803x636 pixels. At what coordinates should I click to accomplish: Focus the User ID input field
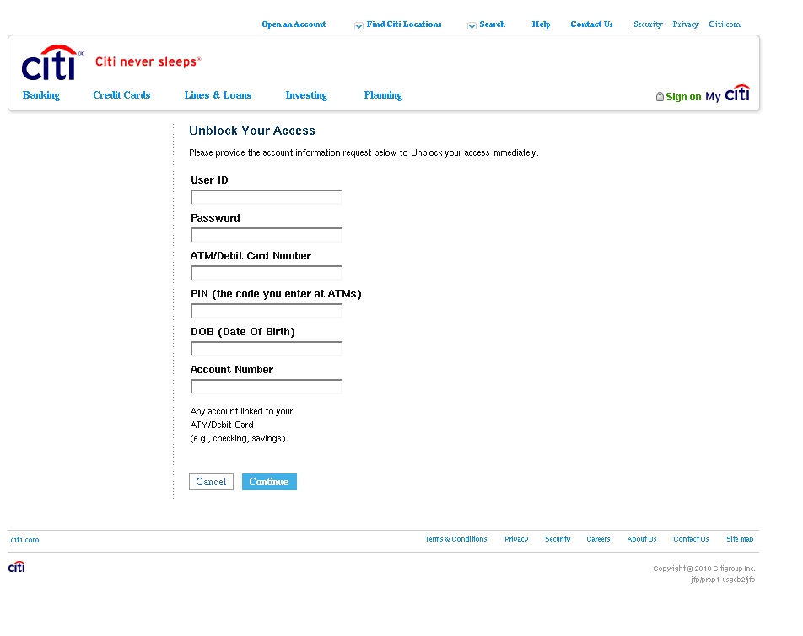267,197
